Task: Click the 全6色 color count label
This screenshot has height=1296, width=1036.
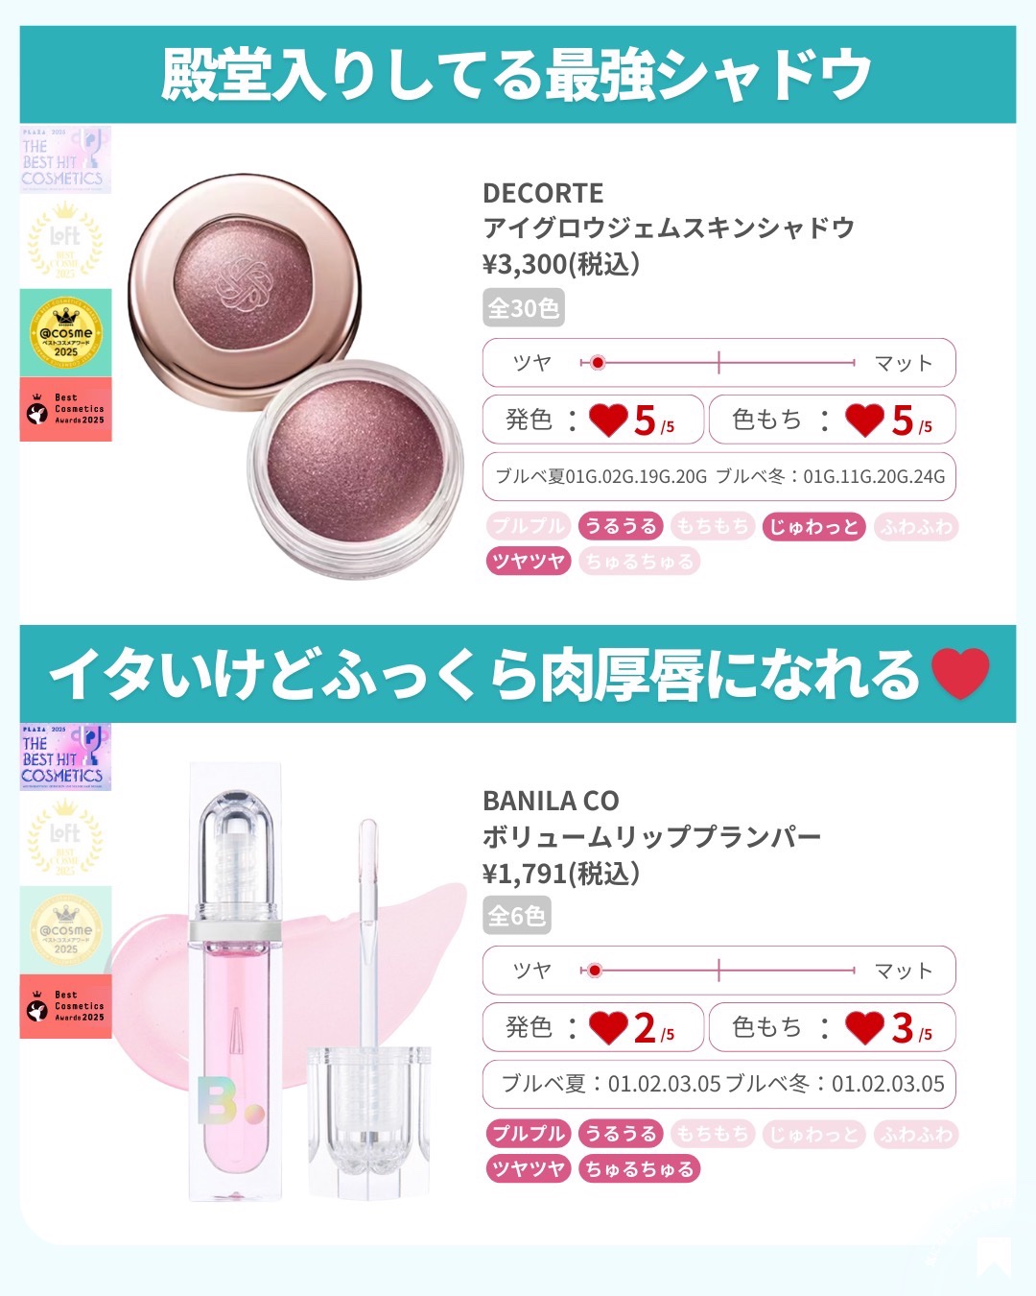Action: click(516, 916)
